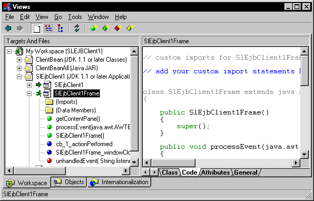
Task: Collapse the SlEjbClient1Frame class node
Action: pos(29,93)
